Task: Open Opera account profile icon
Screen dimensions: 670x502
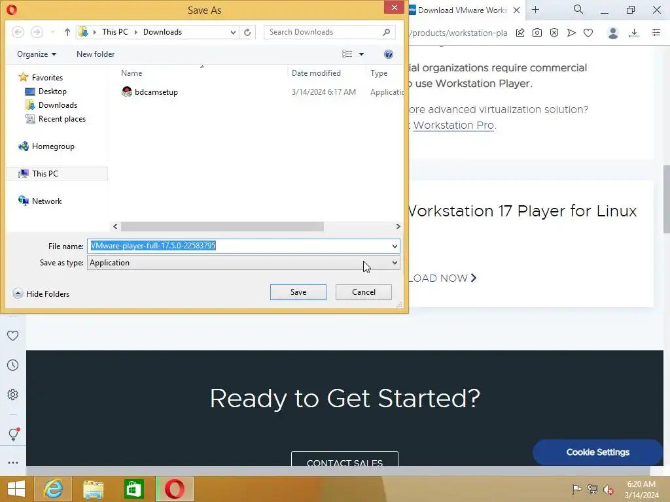Action: [x=613, y=33]
